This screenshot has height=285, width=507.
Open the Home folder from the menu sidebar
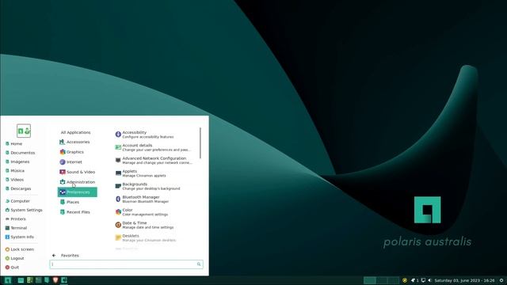click(14, 143)
